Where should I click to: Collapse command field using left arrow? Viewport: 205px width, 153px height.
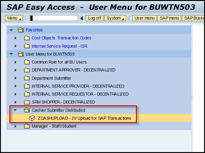[x=82, y=18]
